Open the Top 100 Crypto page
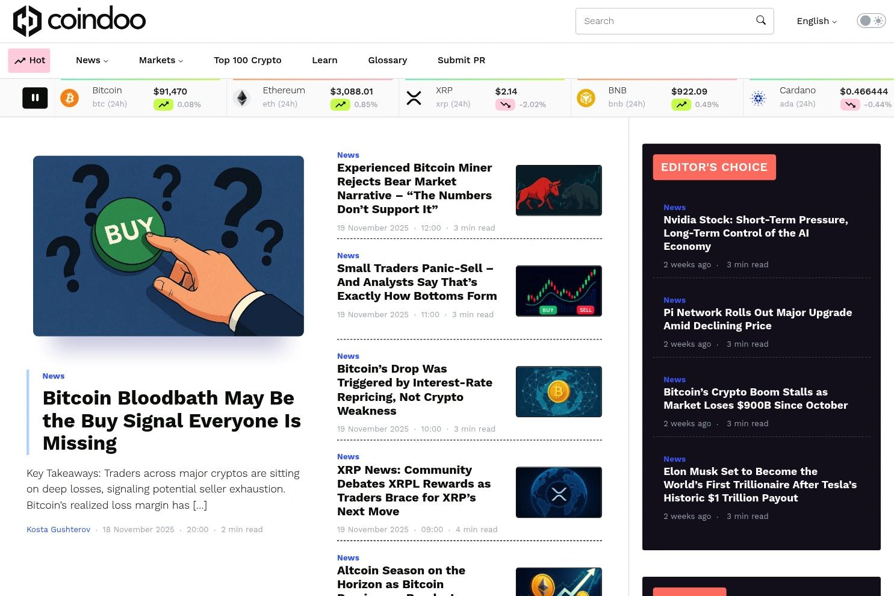This screenshot has height=596, width=894. coord(247,60)
